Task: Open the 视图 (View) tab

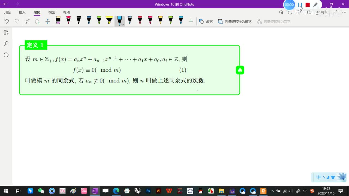Action: point(52,12)
